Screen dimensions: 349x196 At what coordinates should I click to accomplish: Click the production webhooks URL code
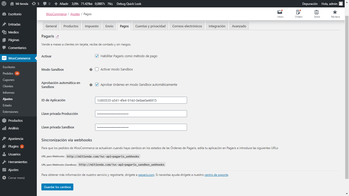(103, 156)
